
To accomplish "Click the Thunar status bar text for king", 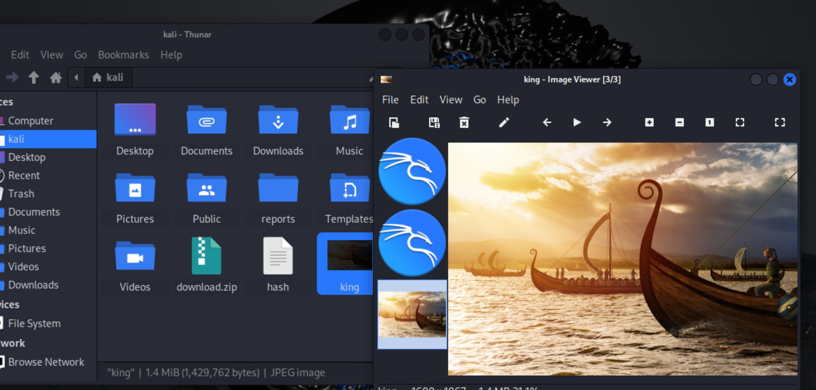I will click(x=216, y=373).
